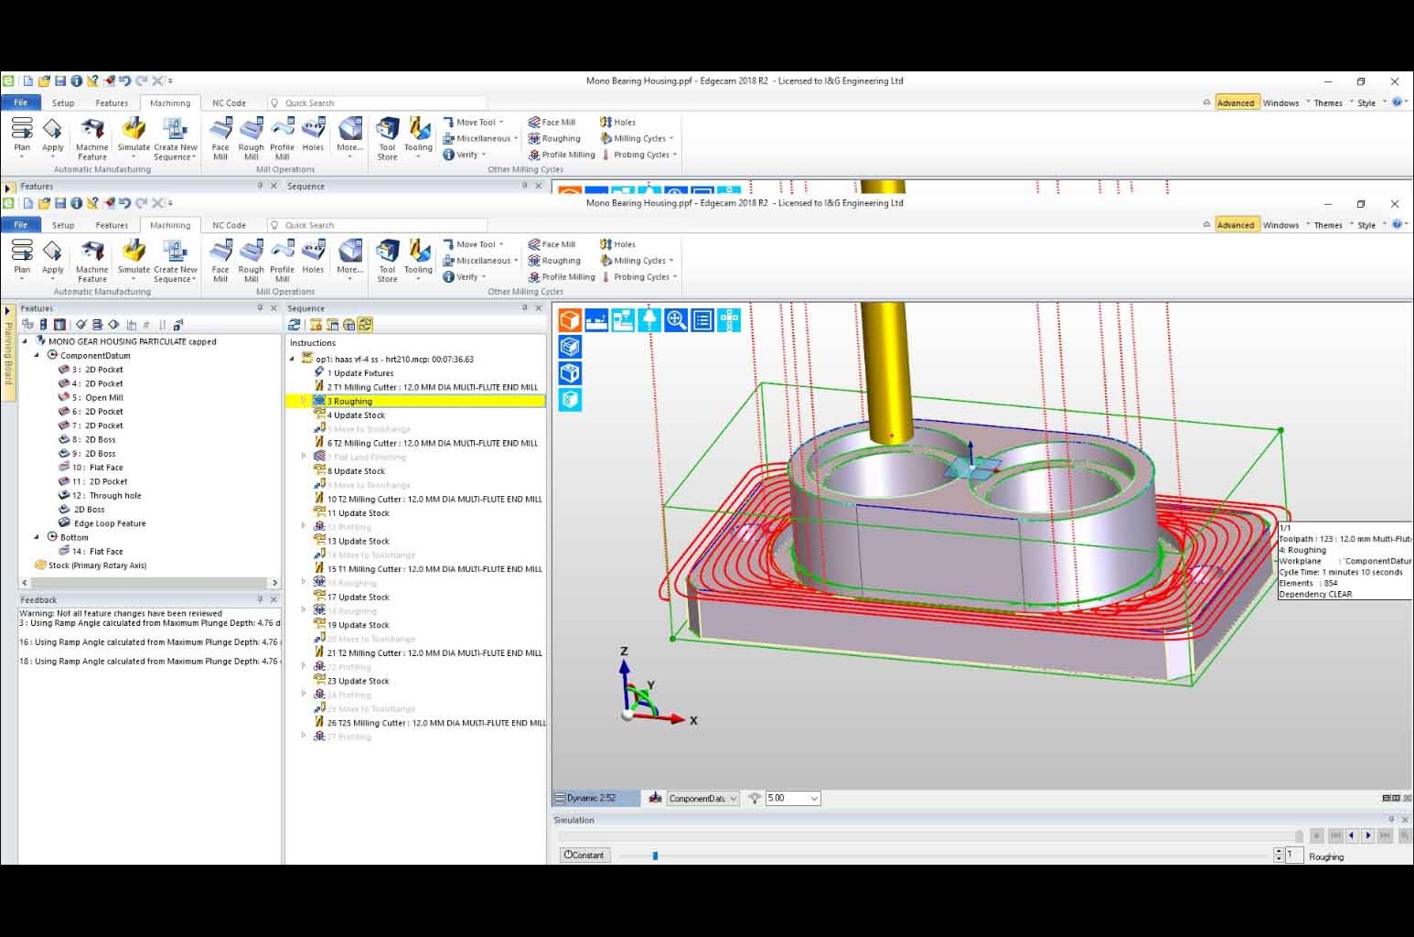Toggle the pin on the front Features panel

pos(260,308)
